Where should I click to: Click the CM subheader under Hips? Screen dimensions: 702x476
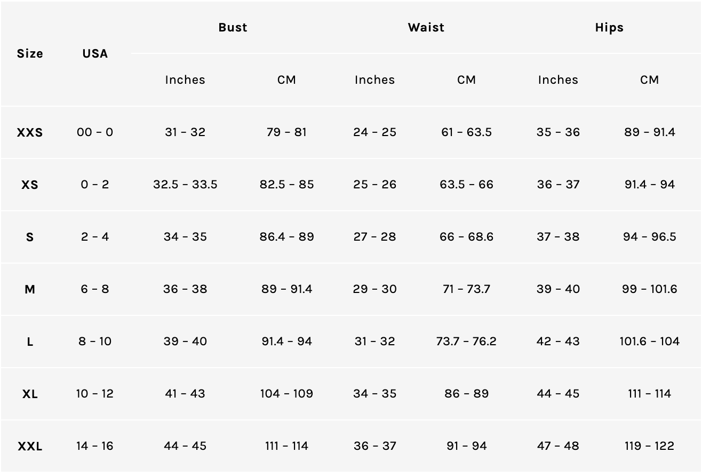pyautogui.click(x=649, y=80)
